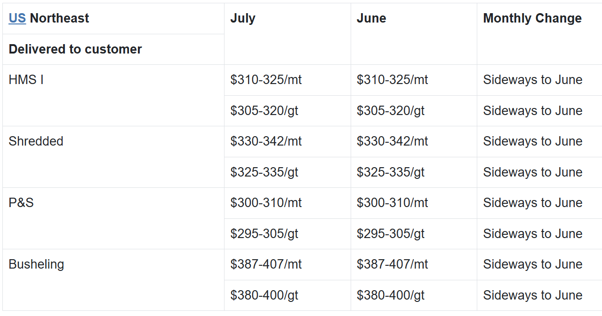Click the Northeast header text
602x316 pixels.
click(x=59, y=18)
